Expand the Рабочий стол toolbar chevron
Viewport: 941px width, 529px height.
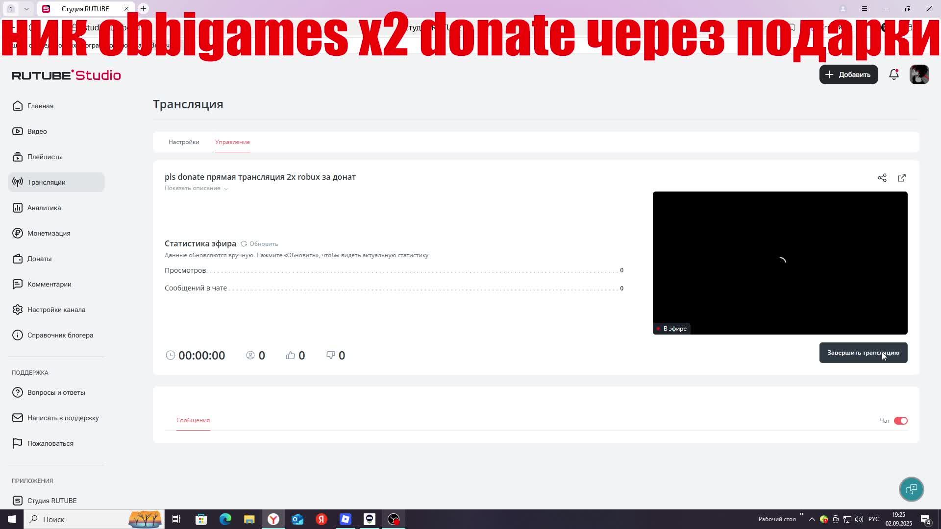801,514
